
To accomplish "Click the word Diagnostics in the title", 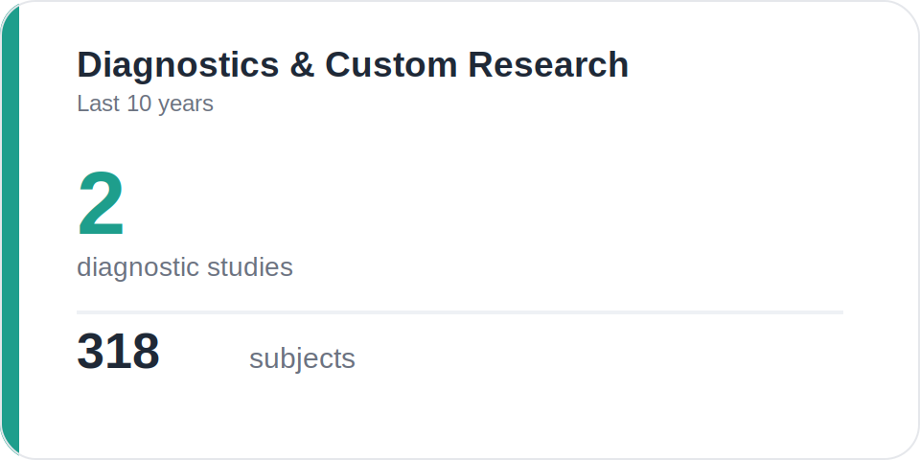I will click(x=178, y=65).
